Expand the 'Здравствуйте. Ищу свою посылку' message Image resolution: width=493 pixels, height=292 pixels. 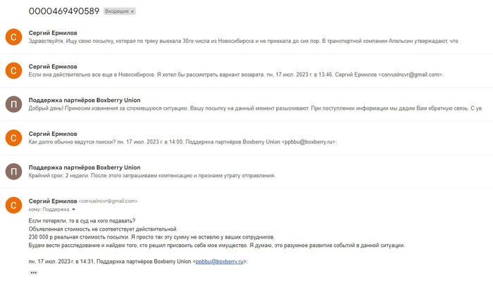(x=246, y=42)
